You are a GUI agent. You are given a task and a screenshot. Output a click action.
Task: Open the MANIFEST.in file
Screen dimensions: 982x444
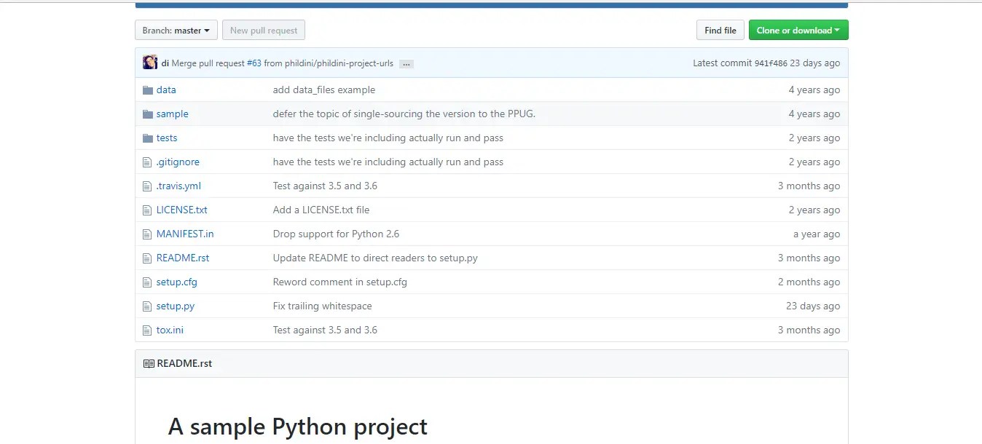point(185,234)
